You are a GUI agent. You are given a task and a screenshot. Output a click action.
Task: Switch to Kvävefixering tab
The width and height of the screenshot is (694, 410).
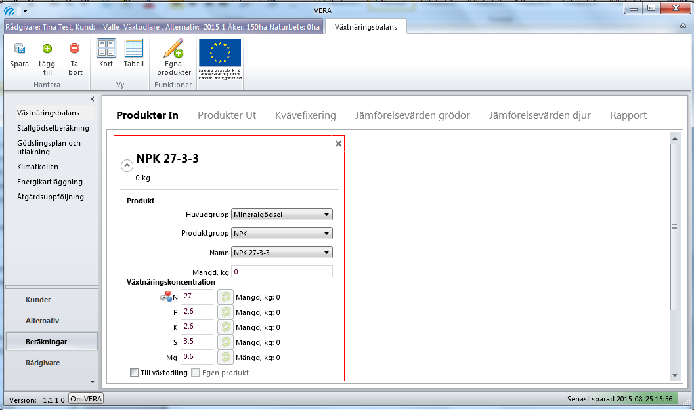point(305,115)
